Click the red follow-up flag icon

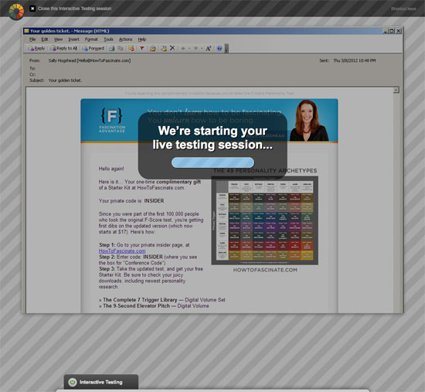click(141, 48)
